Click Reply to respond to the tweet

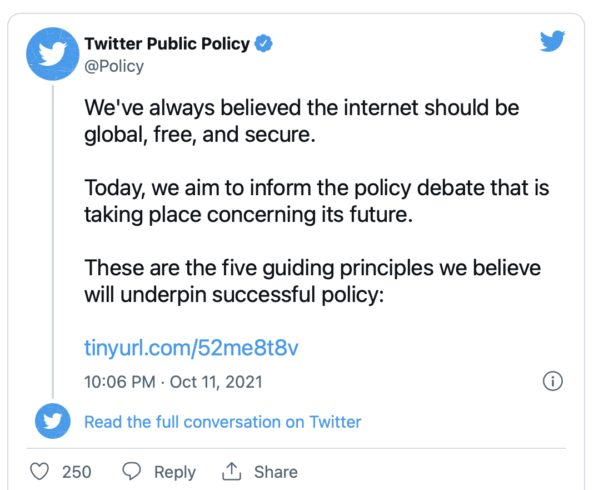click(175, 471)
